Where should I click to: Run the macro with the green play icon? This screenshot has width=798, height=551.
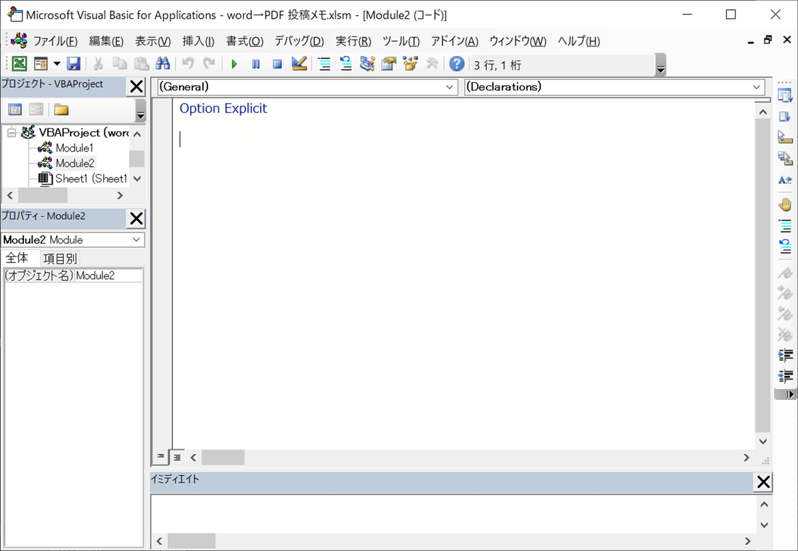click(x=234, y=64)
